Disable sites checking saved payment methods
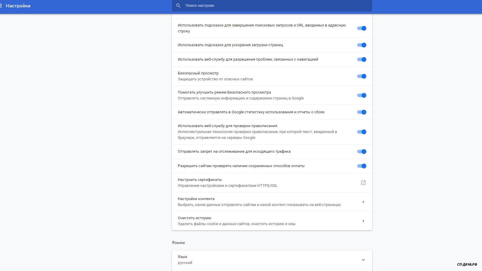The width and height of the screenshot is (482, 271). [362, 166]
